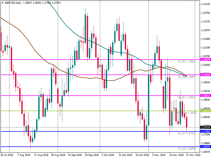211x158 pixels.
Task: Click the W_R1 1.2901 resistance label
Action: pos(186,98)
